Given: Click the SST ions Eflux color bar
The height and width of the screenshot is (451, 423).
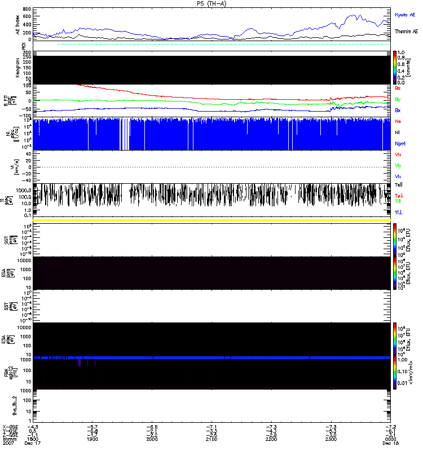Looking at the screenshot, I should coord(395,240).
